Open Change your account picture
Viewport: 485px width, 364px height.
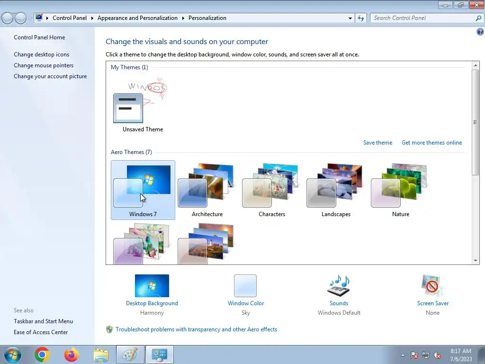pos(50,76)
